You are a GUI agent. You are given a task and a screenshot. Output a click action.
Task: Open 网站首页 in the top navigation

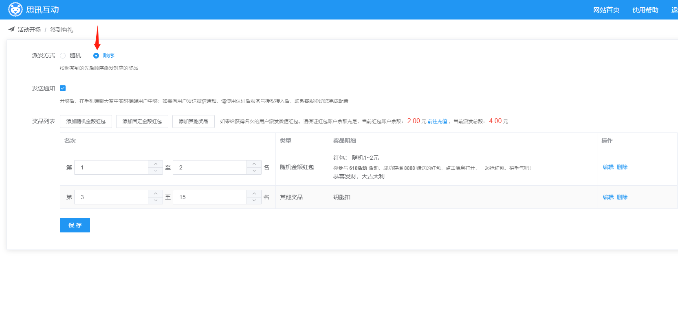click(x=606, y=10)
